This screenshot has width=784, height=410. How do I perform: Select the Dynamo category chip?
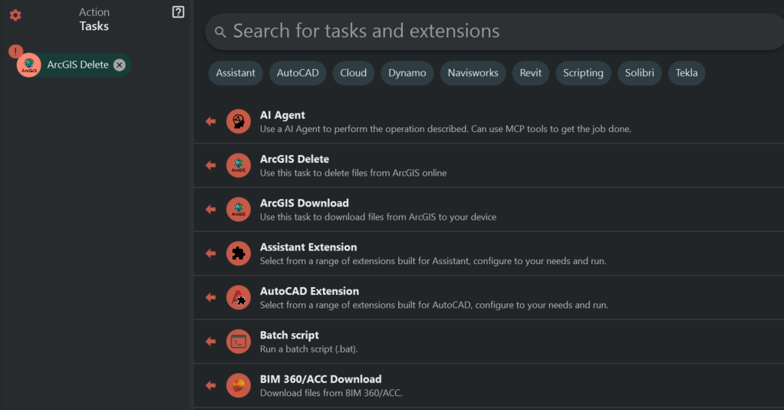coord(407,73)
